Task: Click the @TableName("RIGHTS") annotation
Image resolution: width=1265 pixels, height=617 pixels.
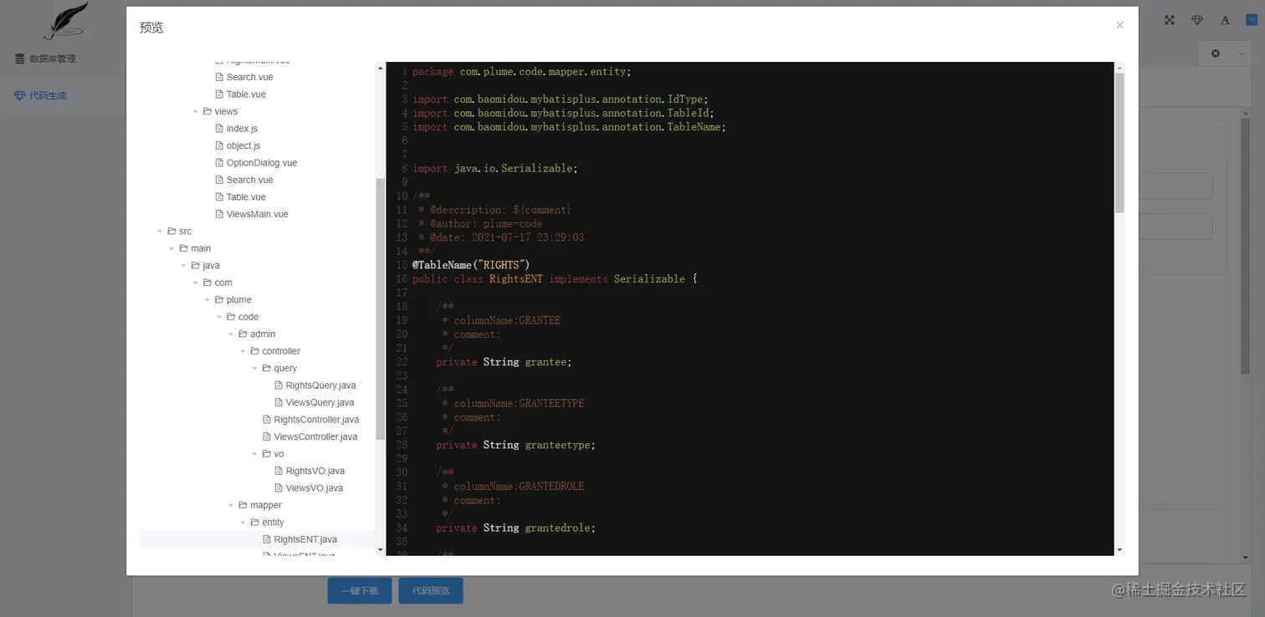Action: tap(470, 265)
